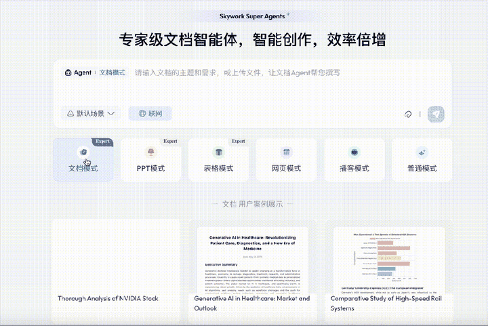This screenshot has width=488, height=326.
Task: Focus the document topic input field
Action: coord(237,73)
